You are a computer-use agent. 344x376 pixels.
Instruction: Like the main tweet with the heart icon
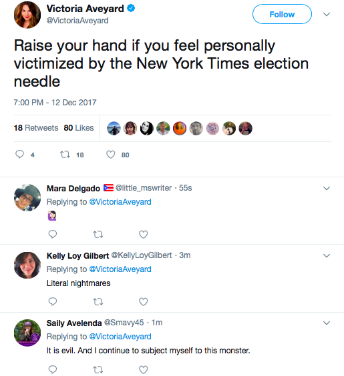coord(110,155)
